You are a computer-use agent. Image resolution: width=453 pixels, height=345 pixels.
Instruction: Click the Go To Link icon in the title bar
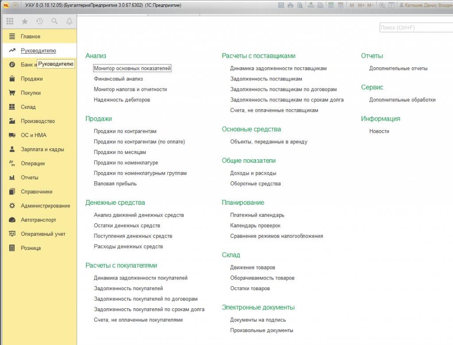320,5
